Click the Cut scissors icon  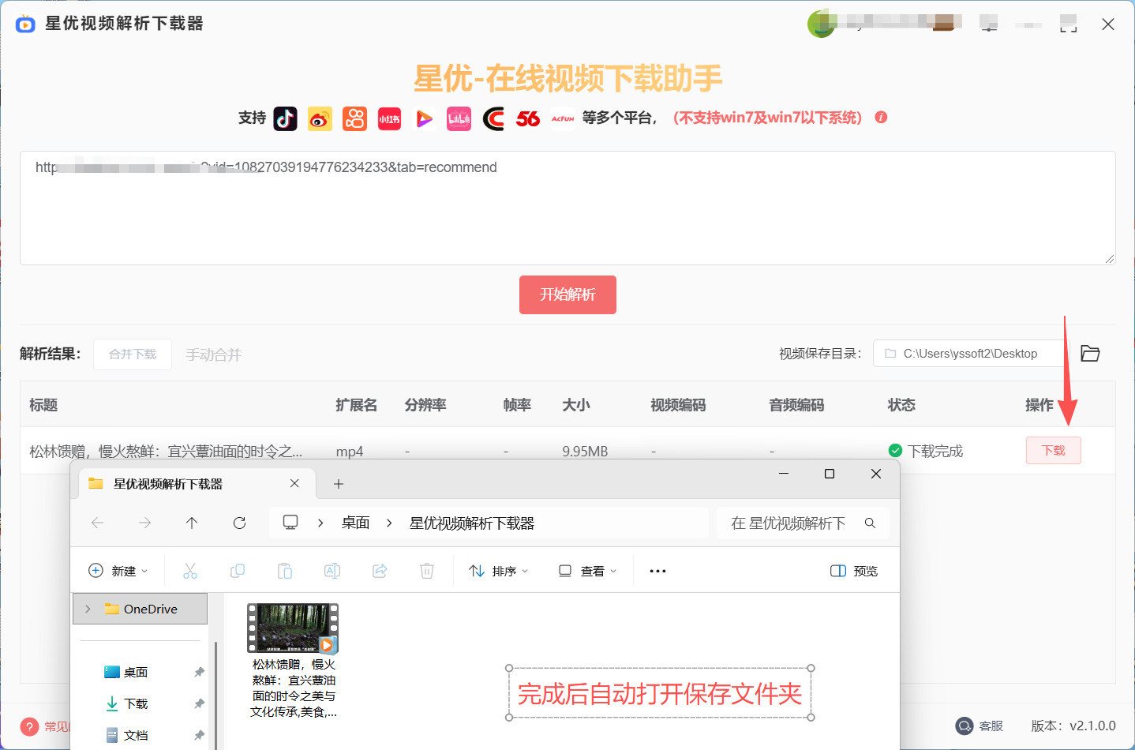click(190, 571)
